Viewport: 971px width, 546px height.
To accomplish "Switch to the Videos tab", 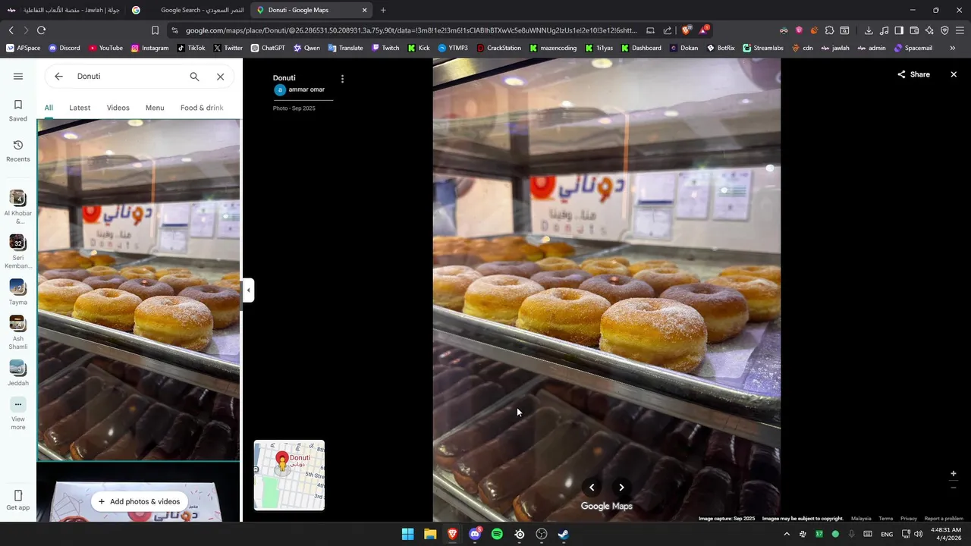I will coord(118,108).
